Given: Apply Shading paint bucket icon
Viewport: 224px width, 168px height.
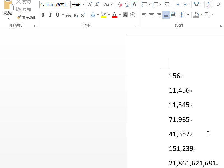Looking at the screenshot, I should click(196, 15).
